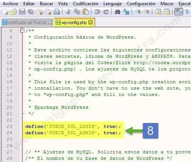Save the current file with floppy icon
This screenshot has width=191, height=162.
coord(22,12)
